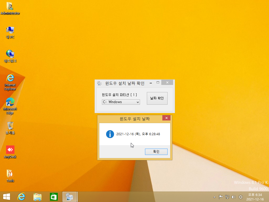Open the Windows Store taskbar icon
This screenshot has width=269, height=202.
pos(54,197)
